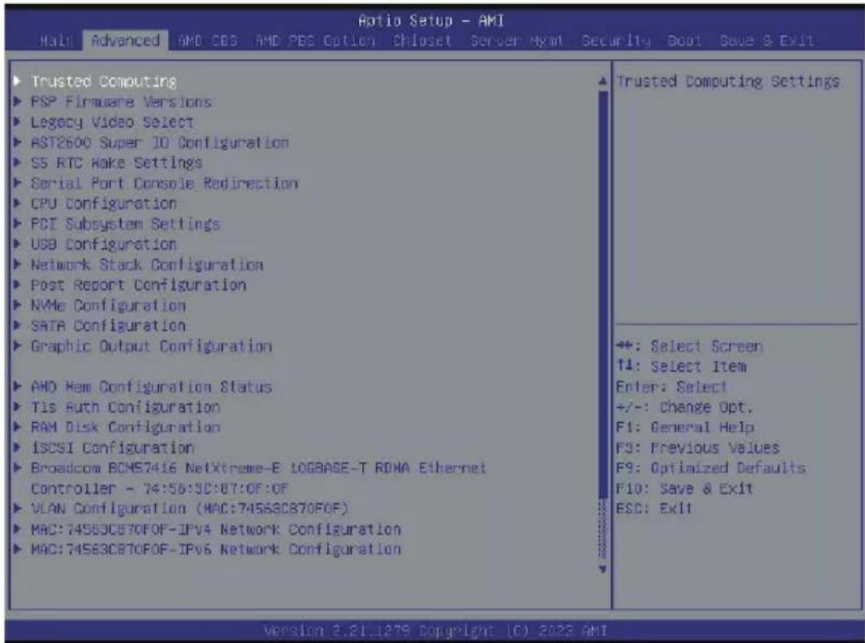The height and width of the screenshot is (643, 865).
Task: Open the Server Mgmt tab
Action: coord(516,41)
